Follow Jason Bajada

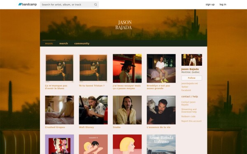(x=191, y=78)
